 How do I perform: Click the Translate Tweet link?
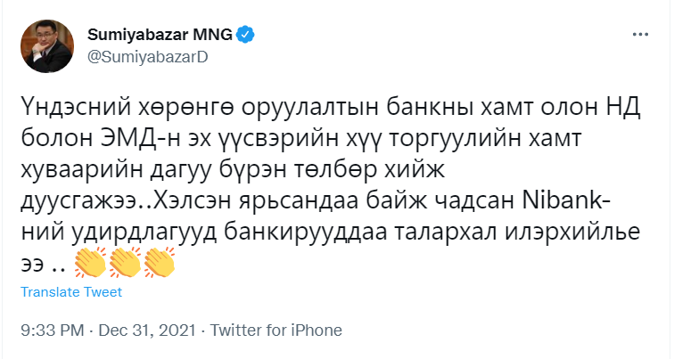70,292
